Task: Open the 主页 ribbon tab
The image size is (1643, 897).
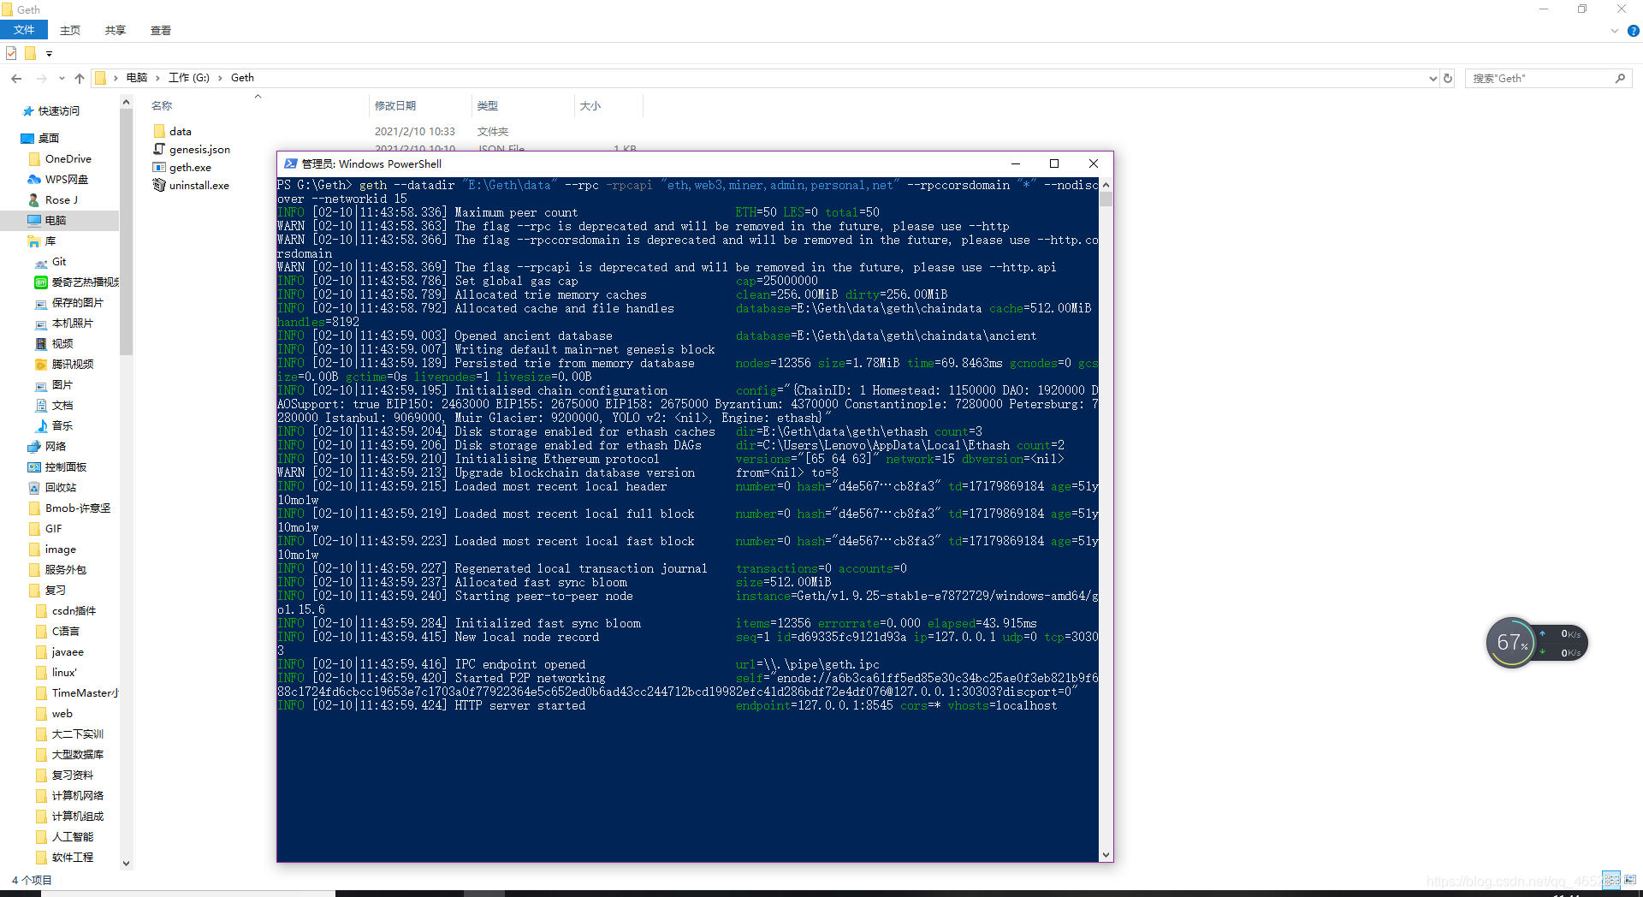Action: coord(70,30)
